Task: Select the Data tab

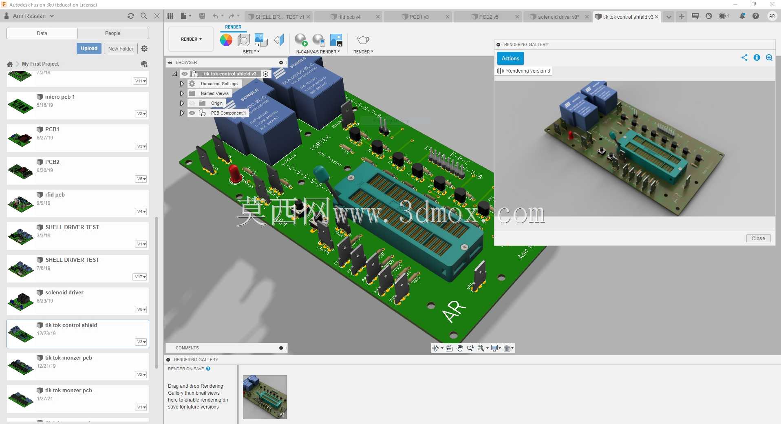Action: click(x=42, y=33)
